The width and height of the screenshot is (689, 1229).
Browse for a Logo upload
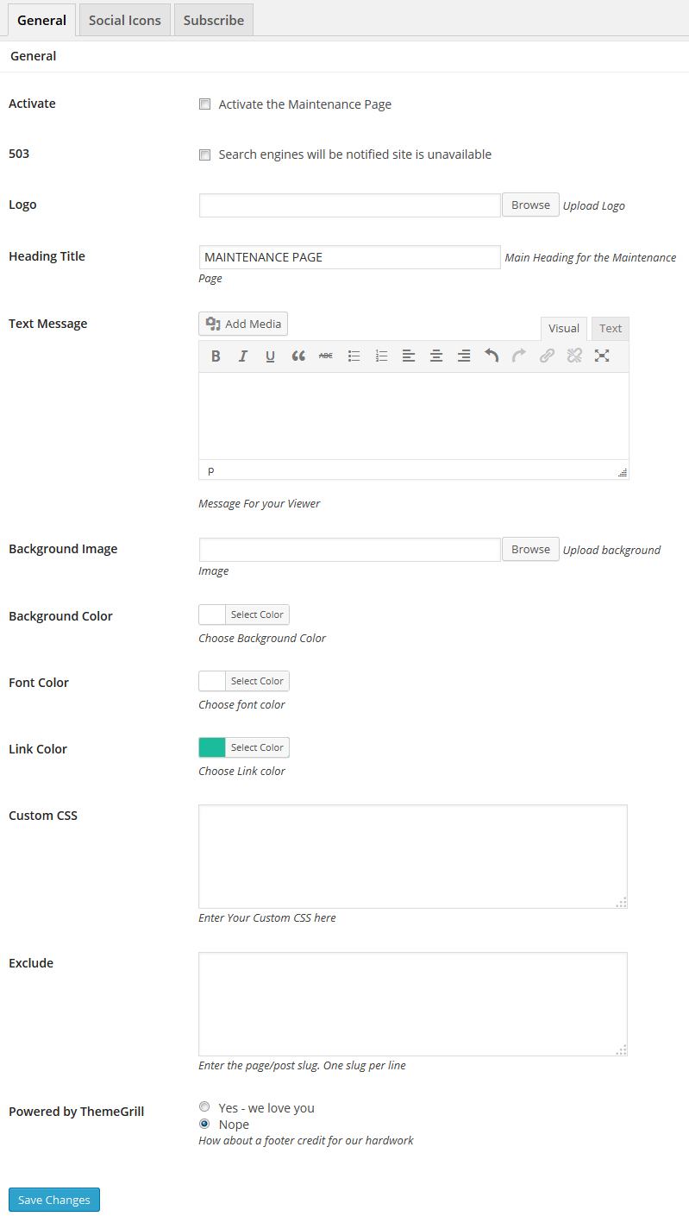(x=530, y=205)
